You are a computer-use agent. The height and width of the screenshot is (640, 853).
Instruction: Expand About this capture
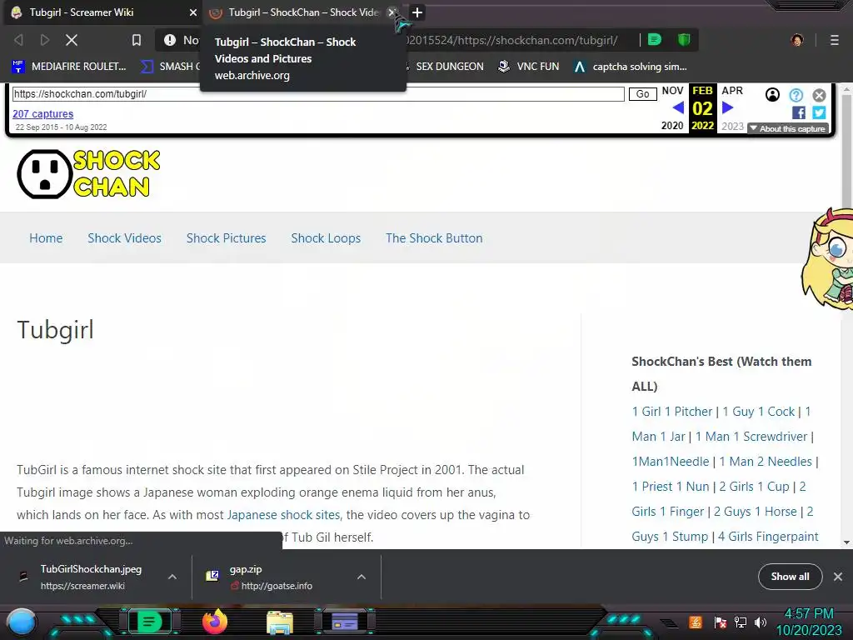pyautogui.click(x=788, y=129)
